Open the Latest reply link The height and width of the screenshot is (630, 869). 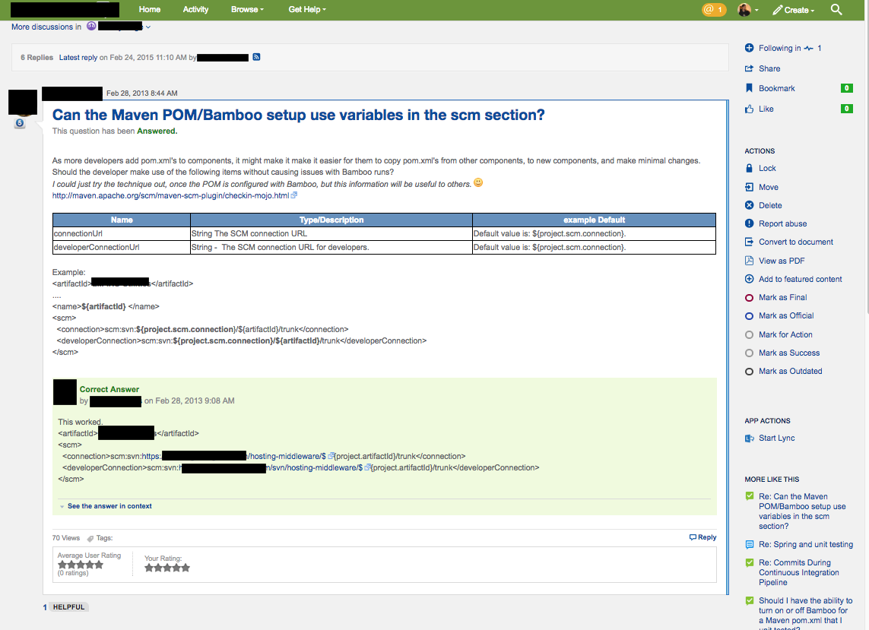[78, 57]
